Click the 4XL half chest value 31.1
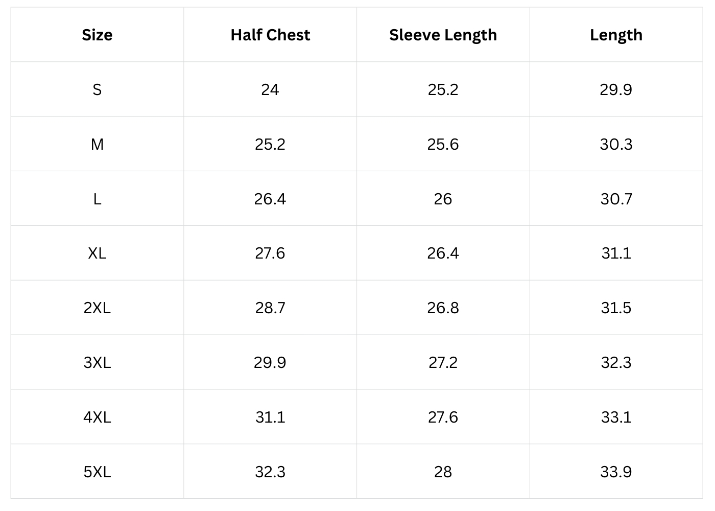 270,417
